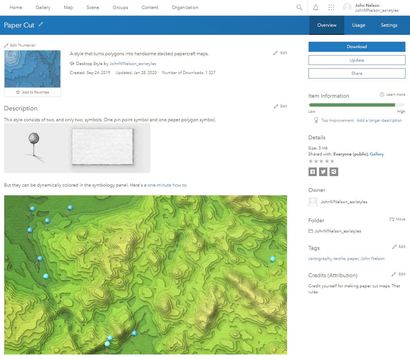Click the Edit Thumbnail pencil link
This screenshot has height=359, width=410.
coord(20,45)
